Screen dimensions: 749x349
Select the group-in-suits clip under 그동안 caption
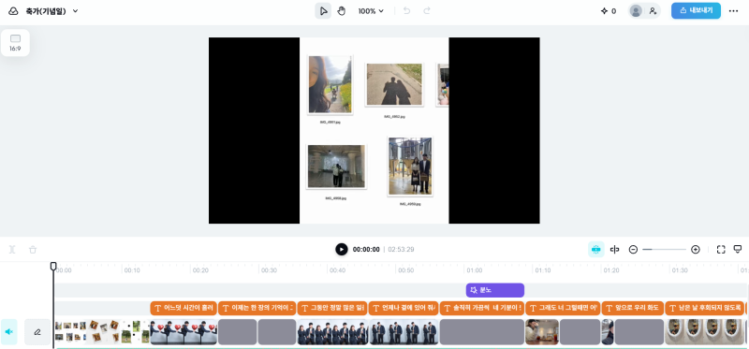click(332, 332)
